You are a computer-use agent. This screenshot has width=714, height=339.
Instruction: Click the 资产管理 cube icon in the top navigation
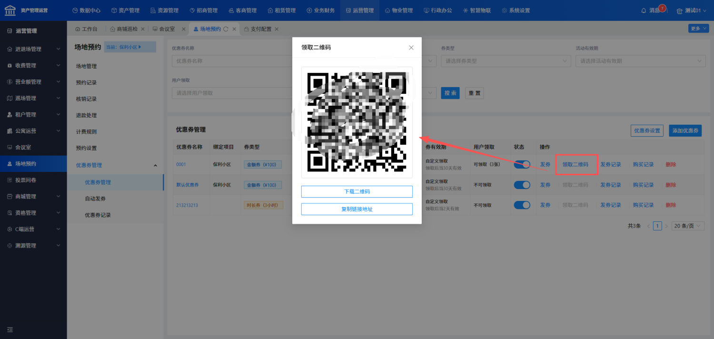114,10
